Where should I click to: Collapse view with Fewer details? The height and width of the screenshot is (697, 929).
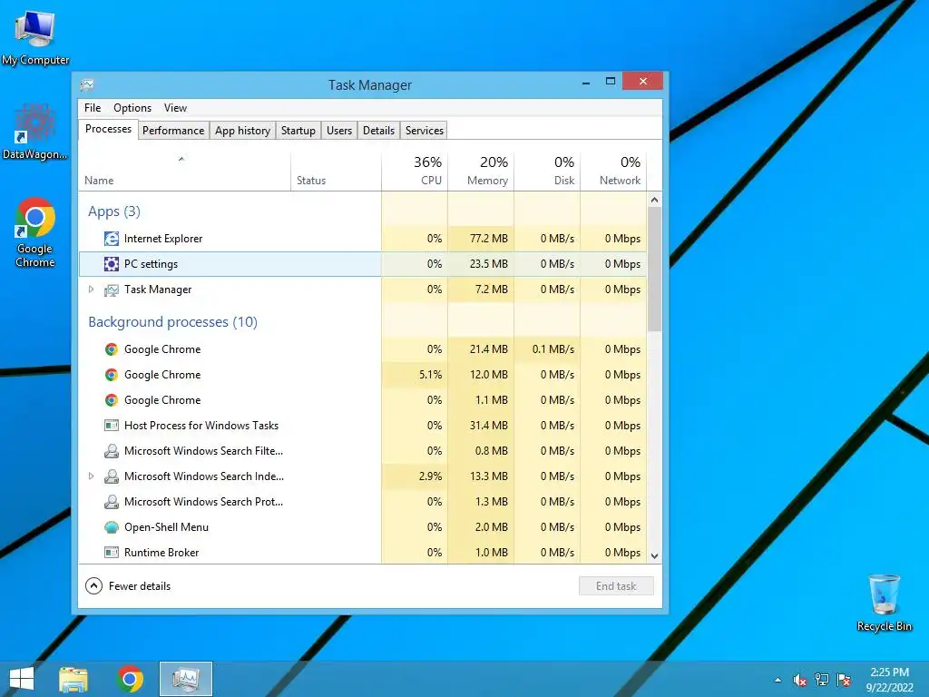[x=128, y=586]
